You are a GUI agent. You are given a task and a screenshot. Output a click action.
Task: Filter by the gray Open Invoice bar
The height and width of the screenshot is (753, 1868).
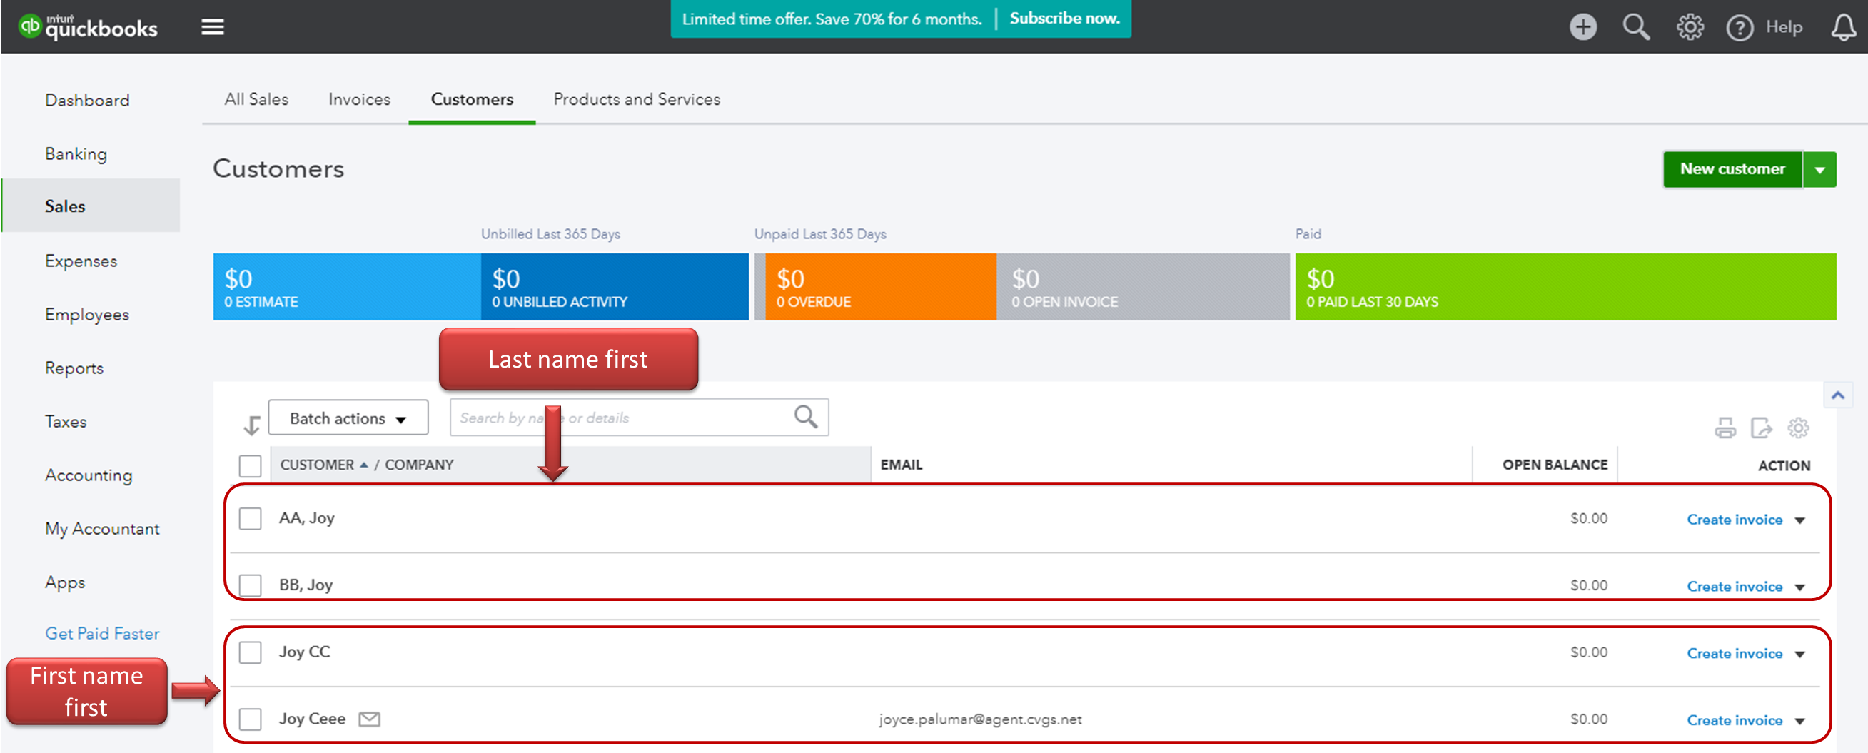click(1143, 286)
